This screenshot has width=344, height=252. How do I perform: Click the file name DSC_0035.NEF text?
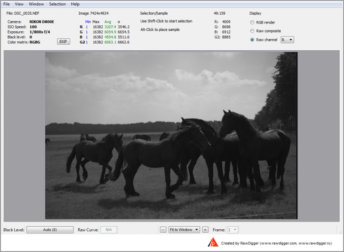(x=27, y=13)
